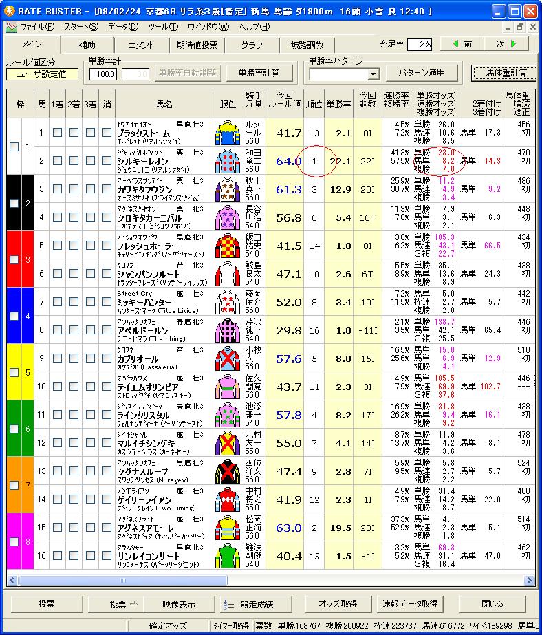
Task: Click the 単勝率計 100.0 input field
Action: point(103,74)
